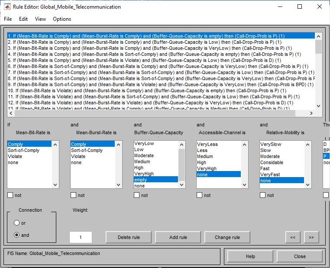Select rule 9 with Call-Drop-Prob is BPD
This screenshot has width=330, height=268.
161,84
